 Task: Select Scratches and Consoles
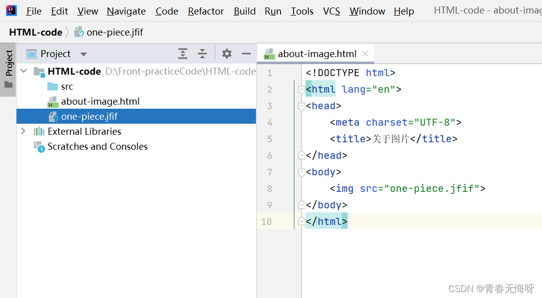(x=98, y=147)
